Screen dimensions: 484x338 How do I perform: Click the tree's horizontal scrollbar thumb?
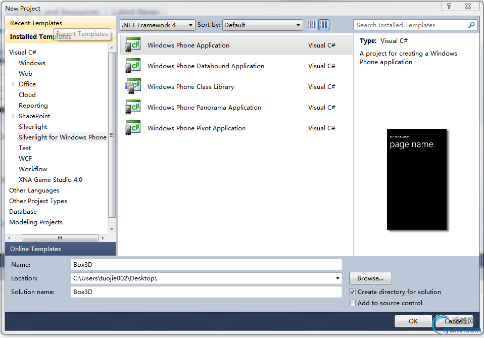(x=60, y=238)
